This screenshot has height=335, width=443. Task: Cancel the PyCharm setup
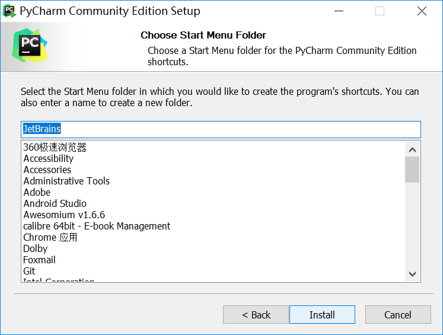(x=397, y=315)
